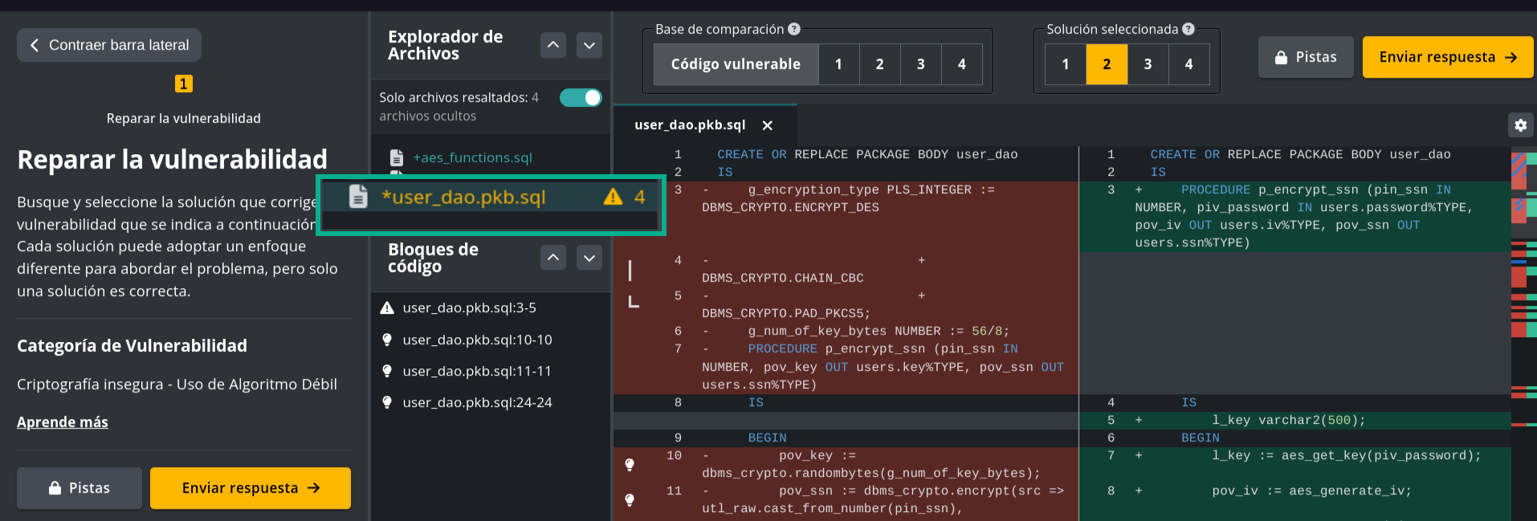Screen dimensions: 1537x521
Task: Click the Pistas button in left sidebar
Action: [x=79, y=488]
